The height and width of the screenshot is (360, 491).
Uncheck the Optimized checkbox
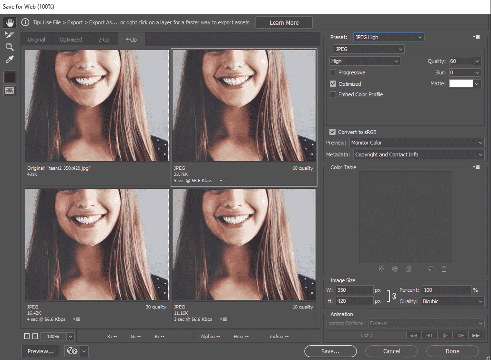(333, 83)
